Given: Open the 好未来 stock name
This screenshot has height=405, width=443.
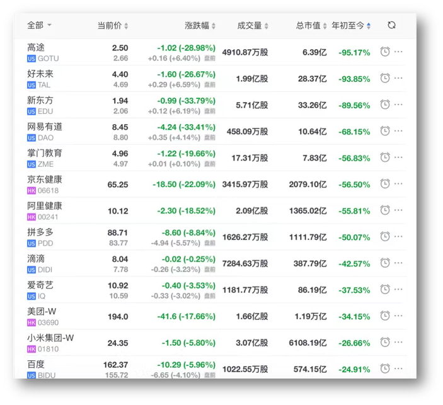Looking at the screenshot, I should tap(40, 74).
